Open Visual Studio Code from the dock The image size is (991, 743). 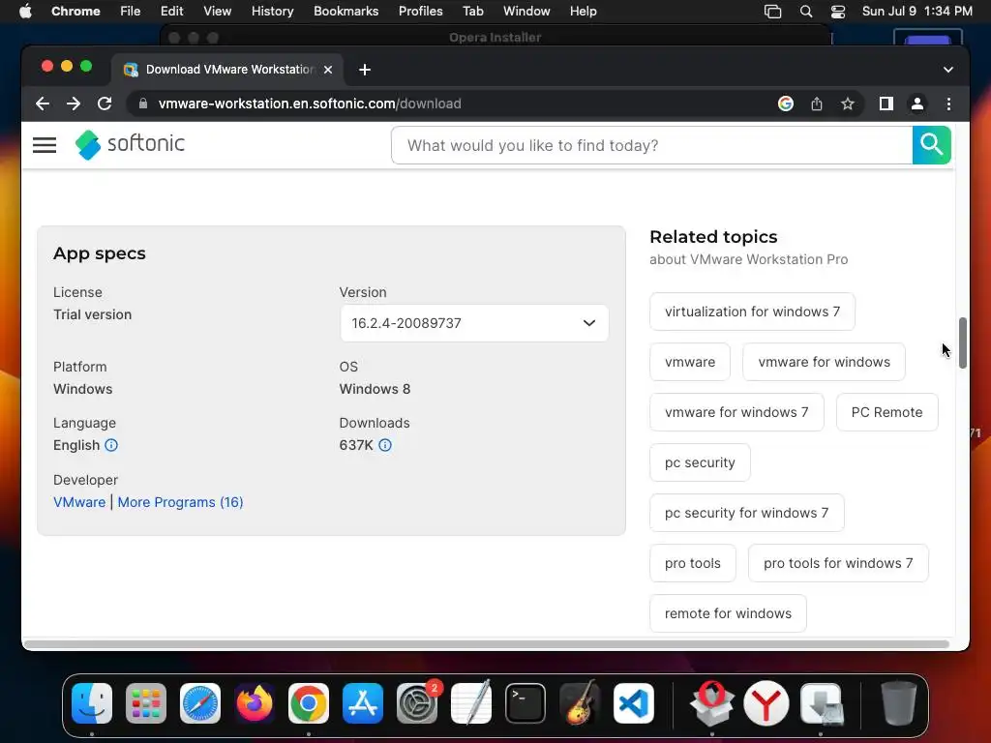pos(634,703)
